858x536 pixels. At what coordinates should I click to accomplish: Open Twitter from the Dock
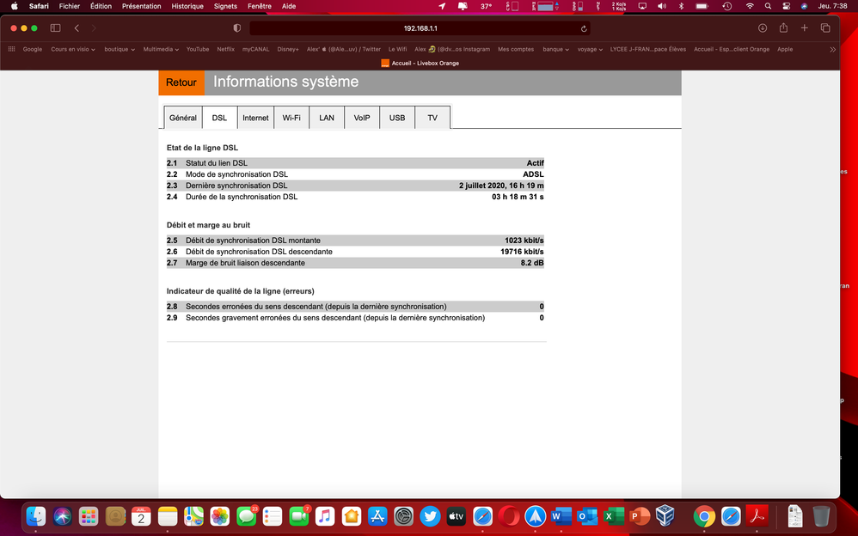click(430, 516)
